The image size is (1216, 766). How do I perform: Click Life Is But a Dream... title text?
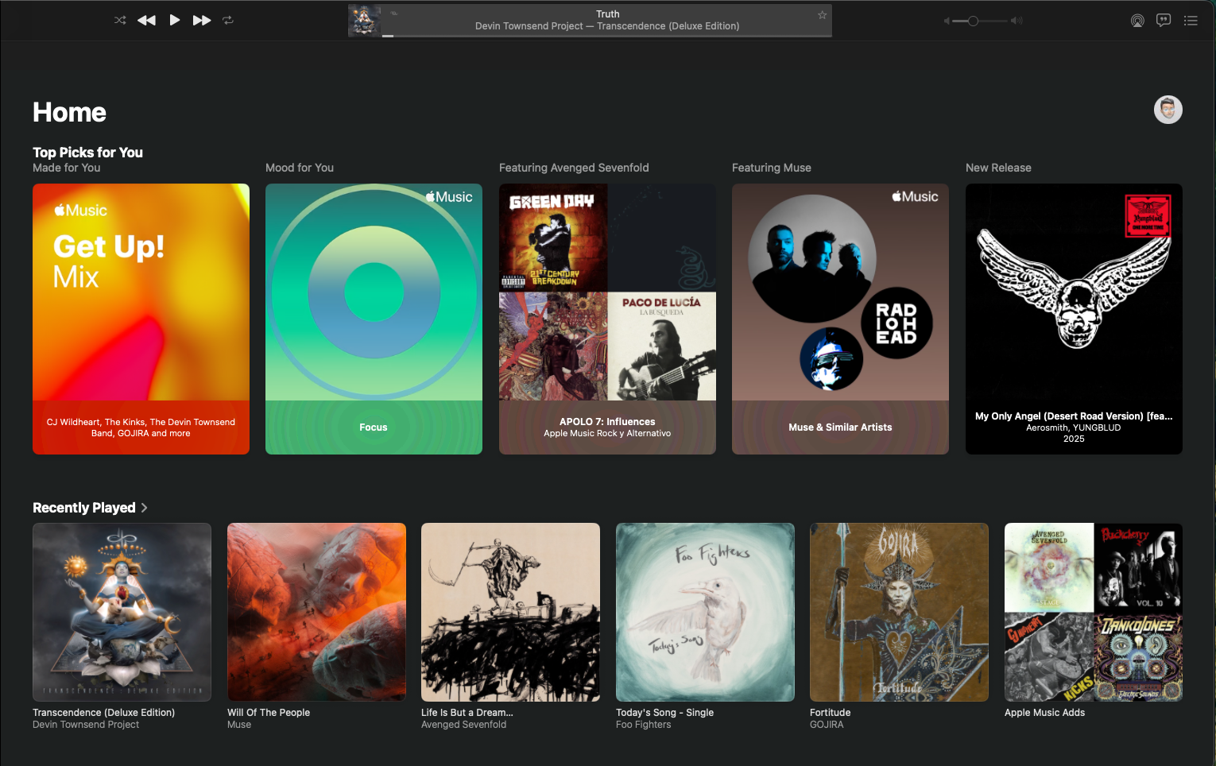pos(467,713)
